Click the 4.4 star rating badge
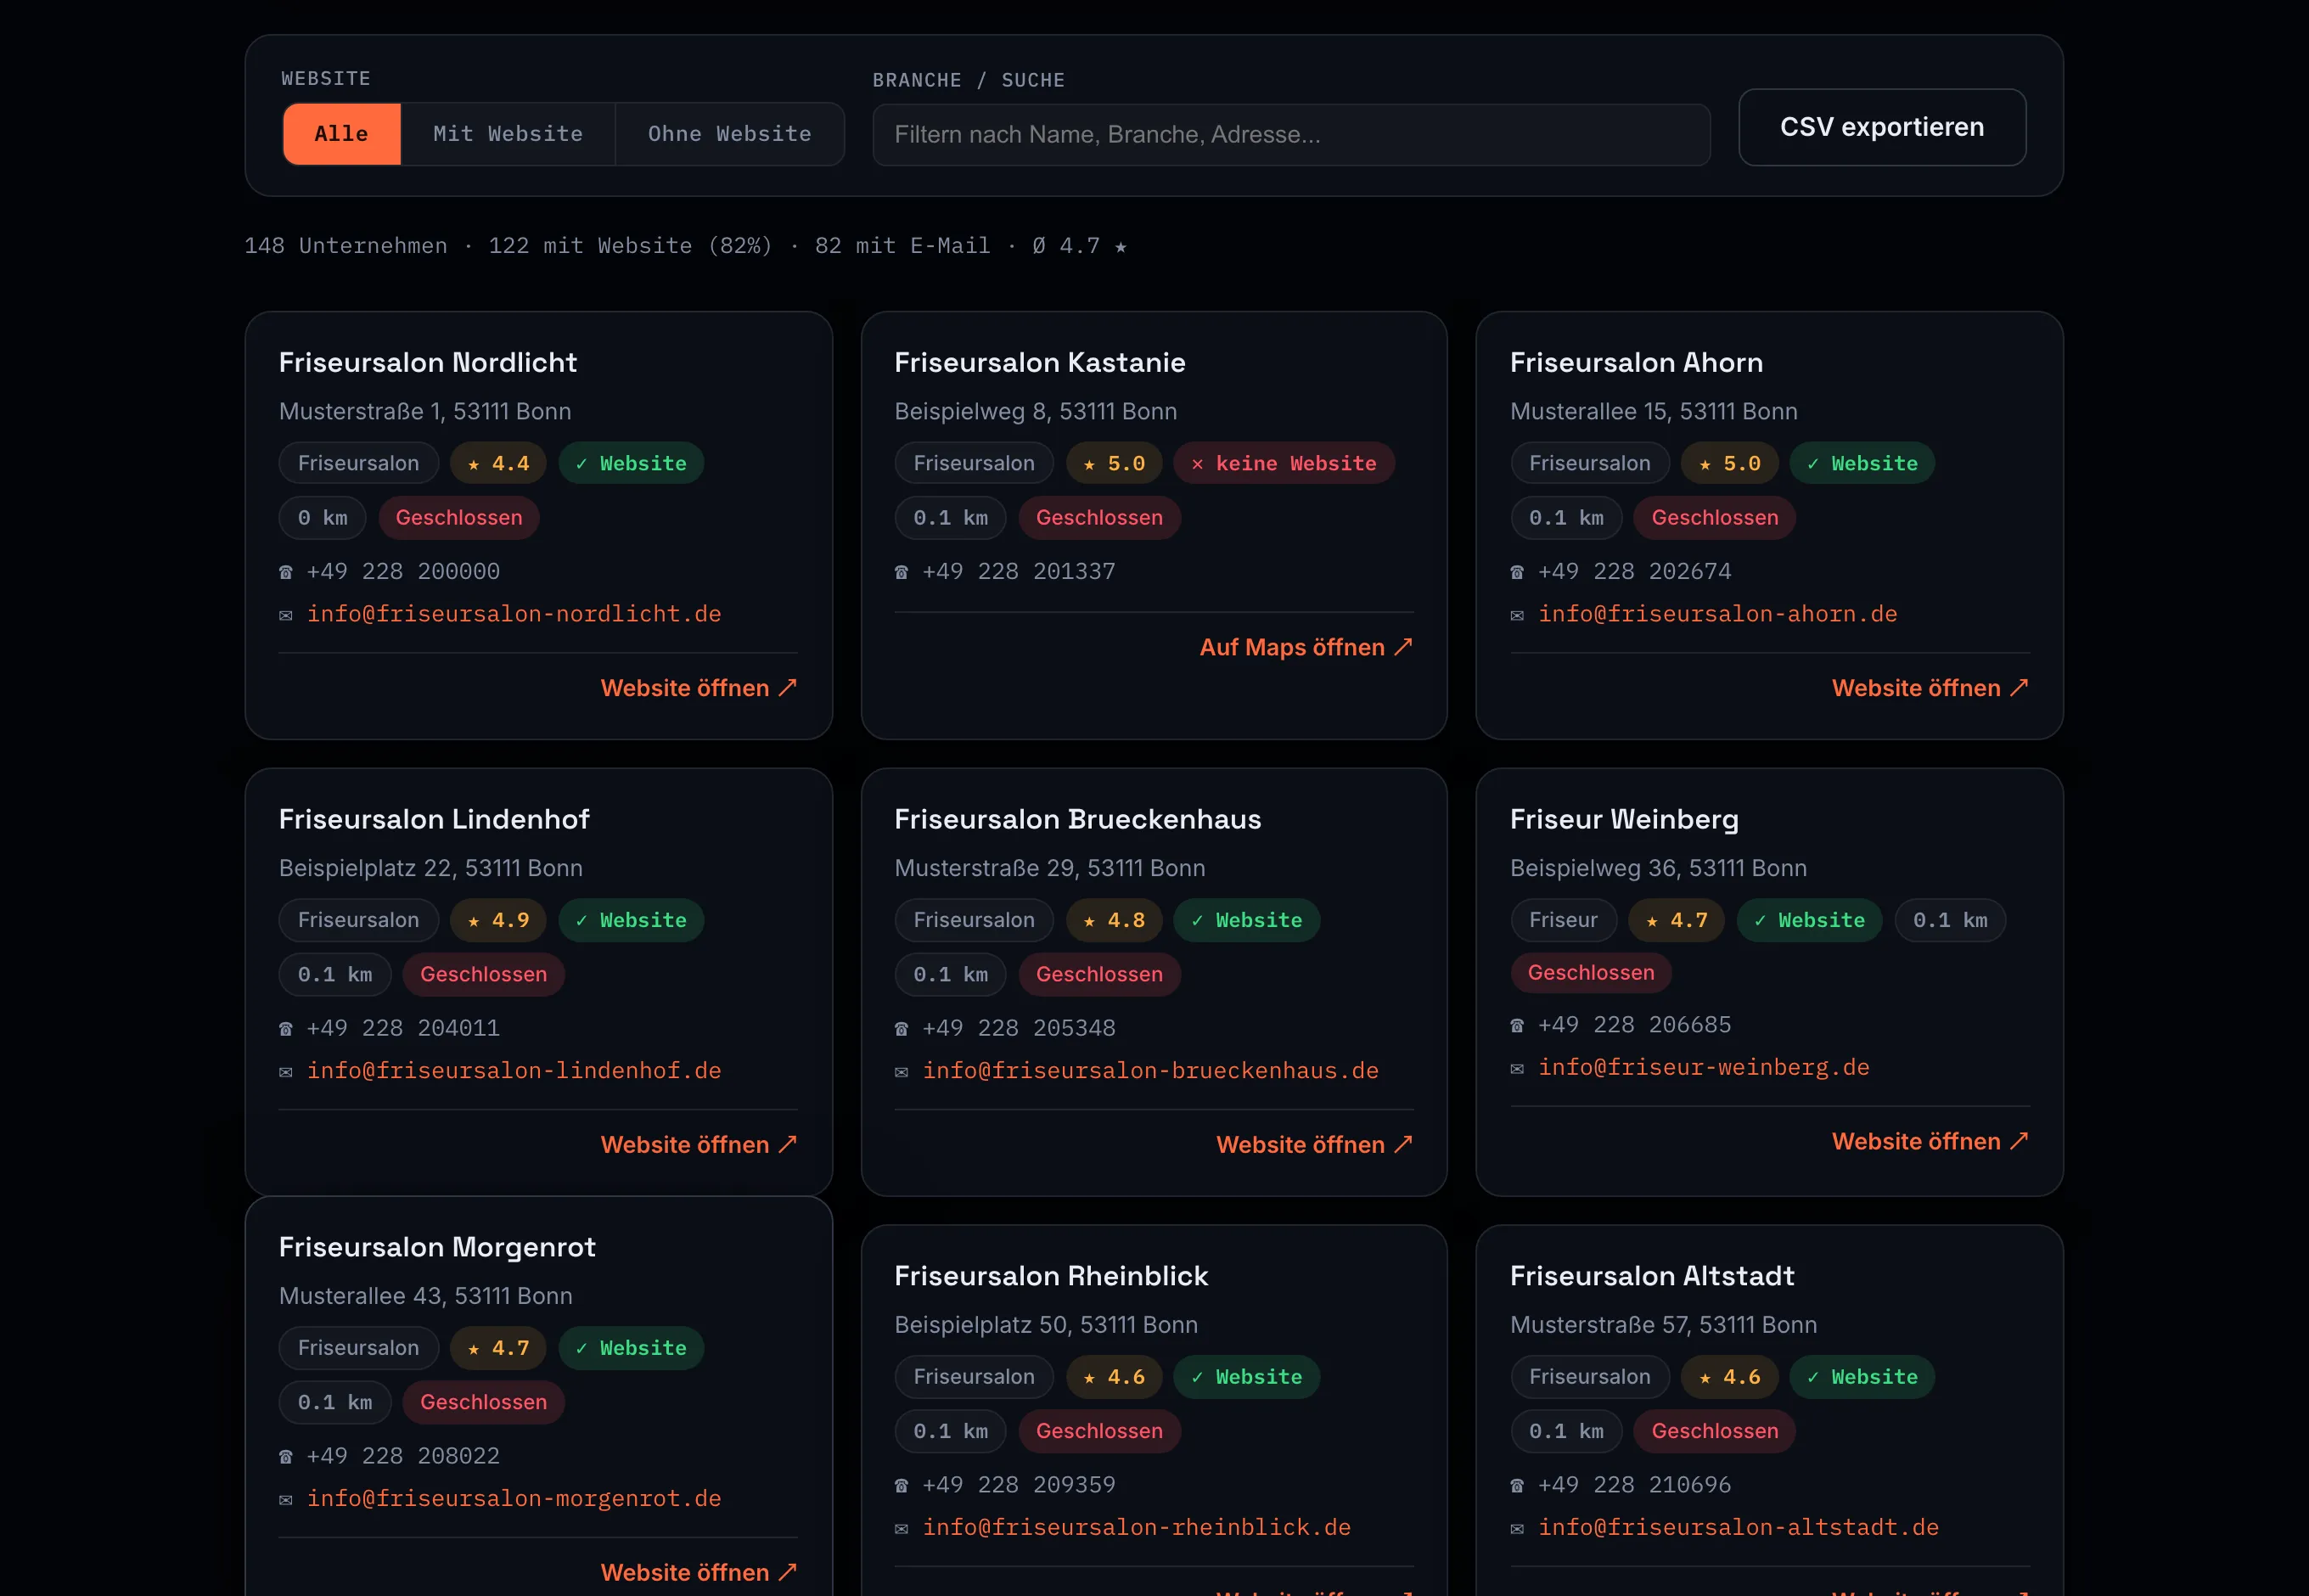Screen dimensions: 2309x1596 [498, 463]
